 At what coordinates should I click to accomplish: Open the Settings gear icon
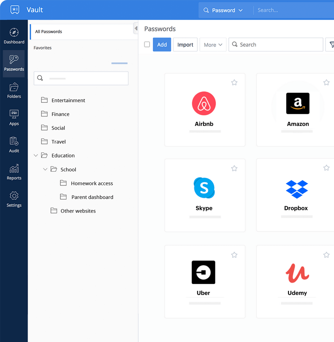point(14,196)
